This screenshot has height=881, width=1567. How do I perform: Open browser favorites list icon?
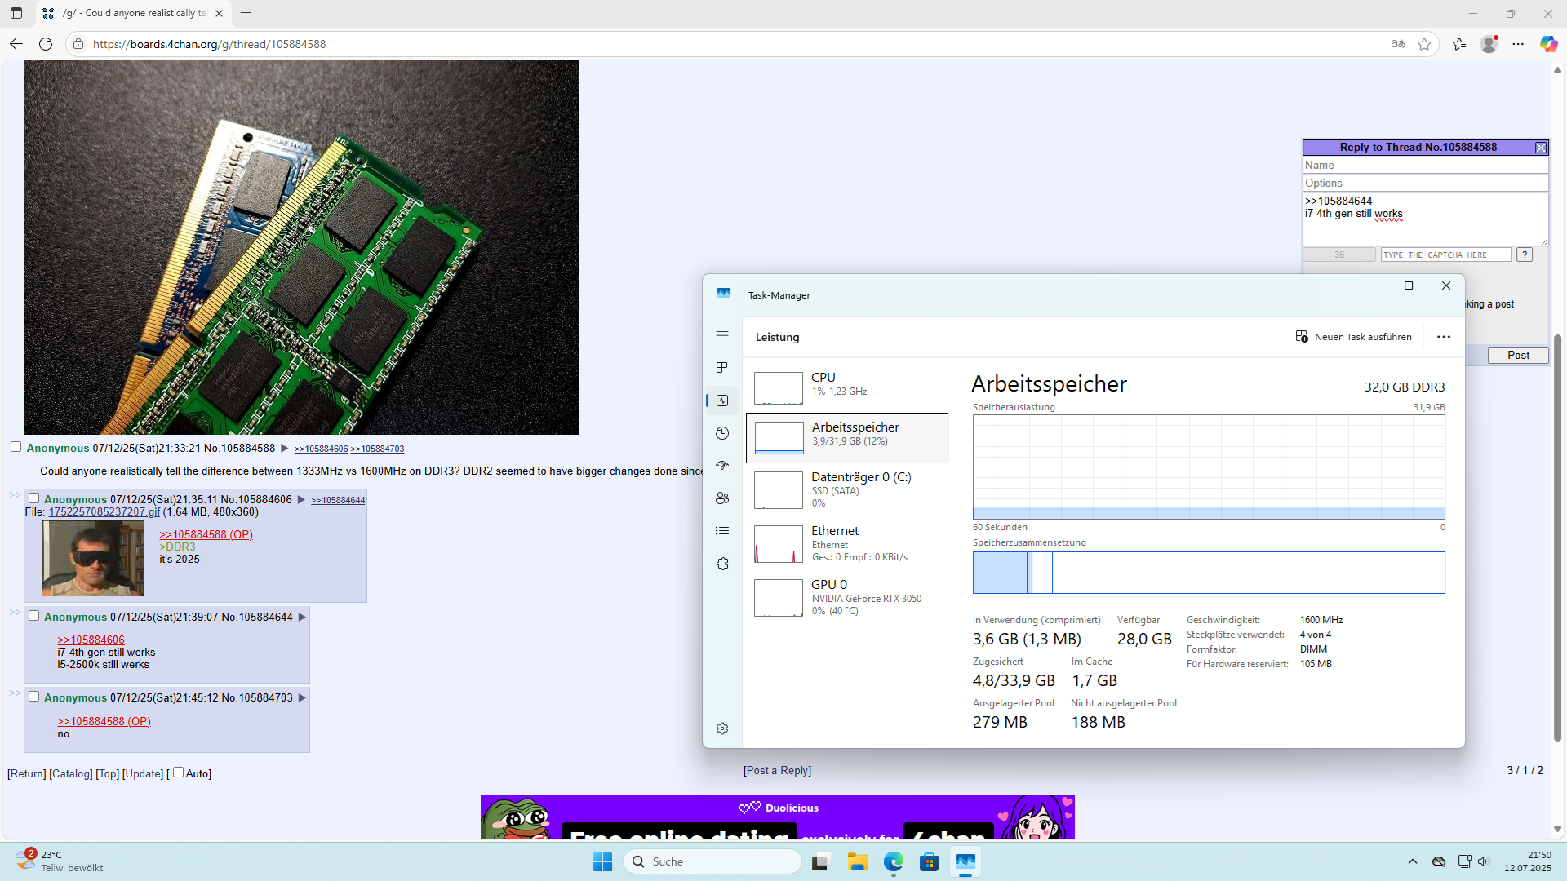click(1459, 44)
